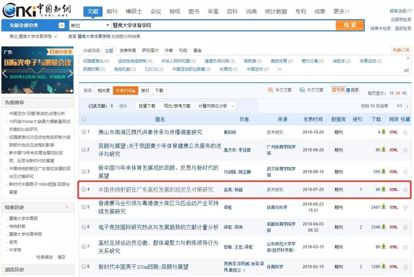
Task: Switch to the 报纸 tab
Action: point(175,11)
